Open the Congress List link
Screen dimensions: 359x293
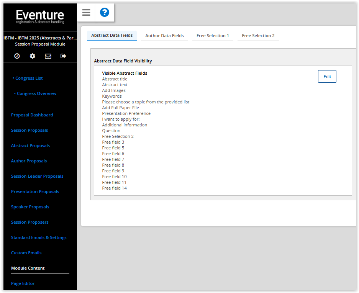[x=28, y=78]
